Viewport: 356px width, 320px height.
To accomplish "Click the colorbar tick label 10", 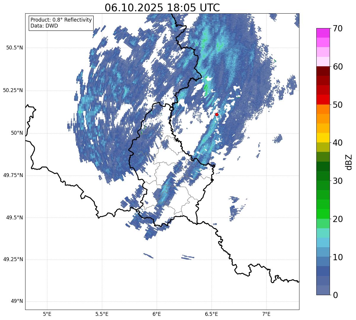I will pos(338,257).
